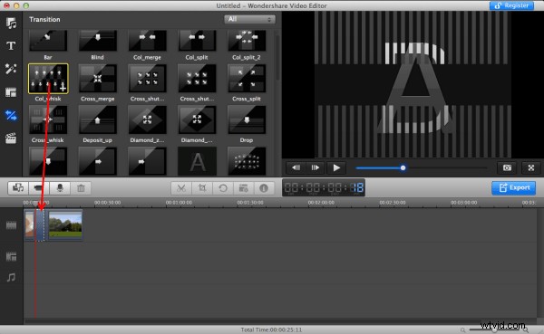
Task: Open the Intro/Credit clapperboard panel
Action: [x=11, y=138]
